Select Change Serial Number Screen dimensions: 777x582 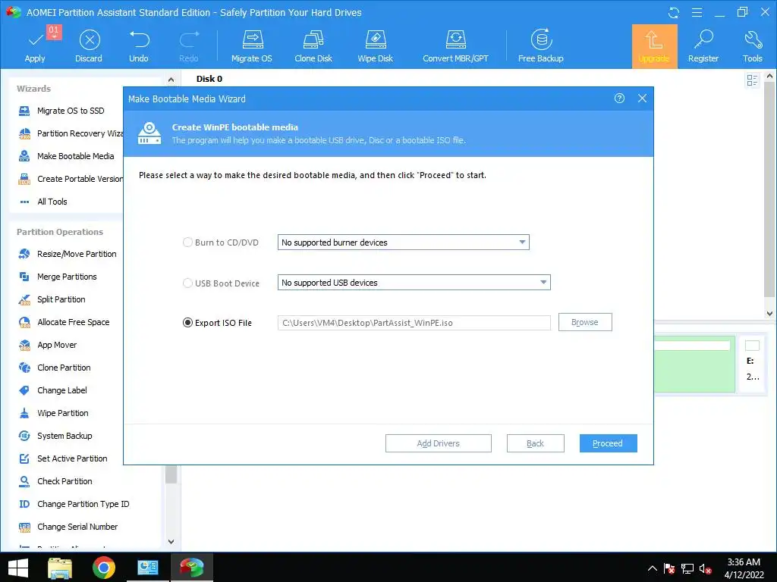pos(68,527)
